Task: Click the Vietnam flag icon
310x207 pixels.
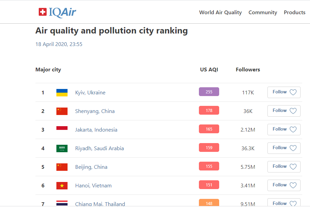Action: pyautogui.click(x=62, y=186)
